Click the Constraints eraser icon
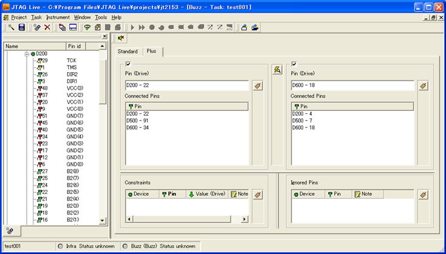 pyautogui.click(x=258, y=195)
